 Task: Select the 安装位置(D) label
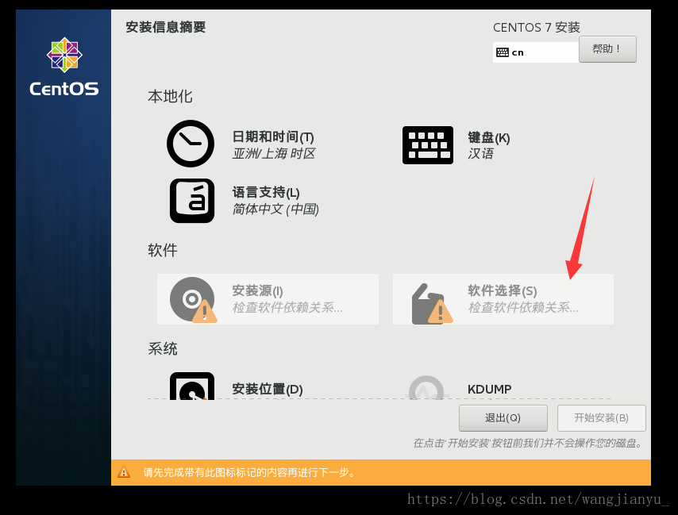point(268,389)
